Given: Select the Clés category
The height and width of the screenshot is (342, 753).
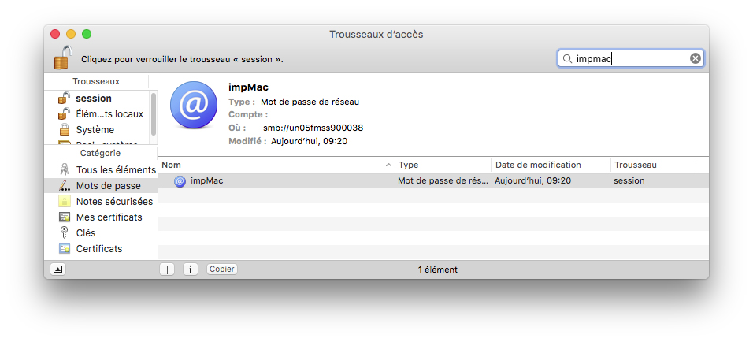Looking at the screenshot, I should point(85,233).
